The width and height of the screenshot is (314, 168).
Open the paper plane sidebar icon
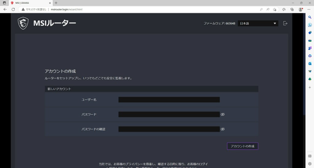pyautogui.click(x=310, y=71)
